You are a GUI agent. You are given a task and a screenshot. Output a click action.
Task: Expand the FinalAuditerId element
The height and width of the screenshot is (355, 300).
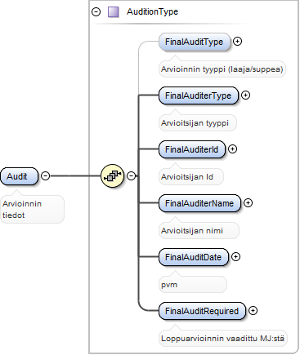[x=232, y=149]
